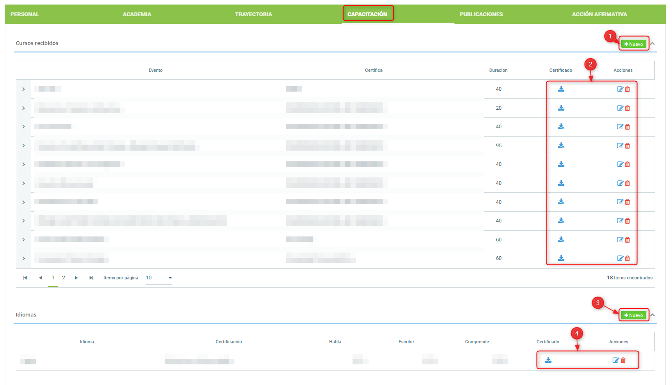
Task: Edit the seventh course row
Action: (620, 202)
